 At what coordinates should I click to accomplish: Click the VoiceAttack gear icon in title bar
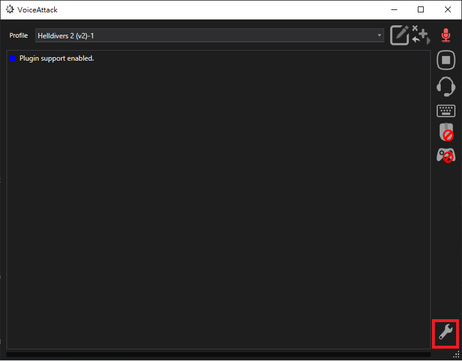(10, 9)
